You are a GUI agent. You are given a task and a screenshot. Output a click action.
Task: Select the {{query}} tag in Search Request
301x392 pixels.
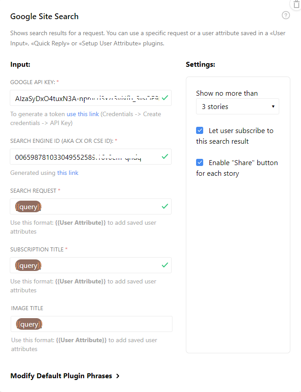(x=28, y=207)
